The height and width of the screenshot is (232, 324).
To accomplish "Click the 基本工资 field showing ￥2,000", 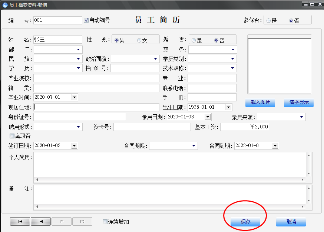I will click(245, 127).
